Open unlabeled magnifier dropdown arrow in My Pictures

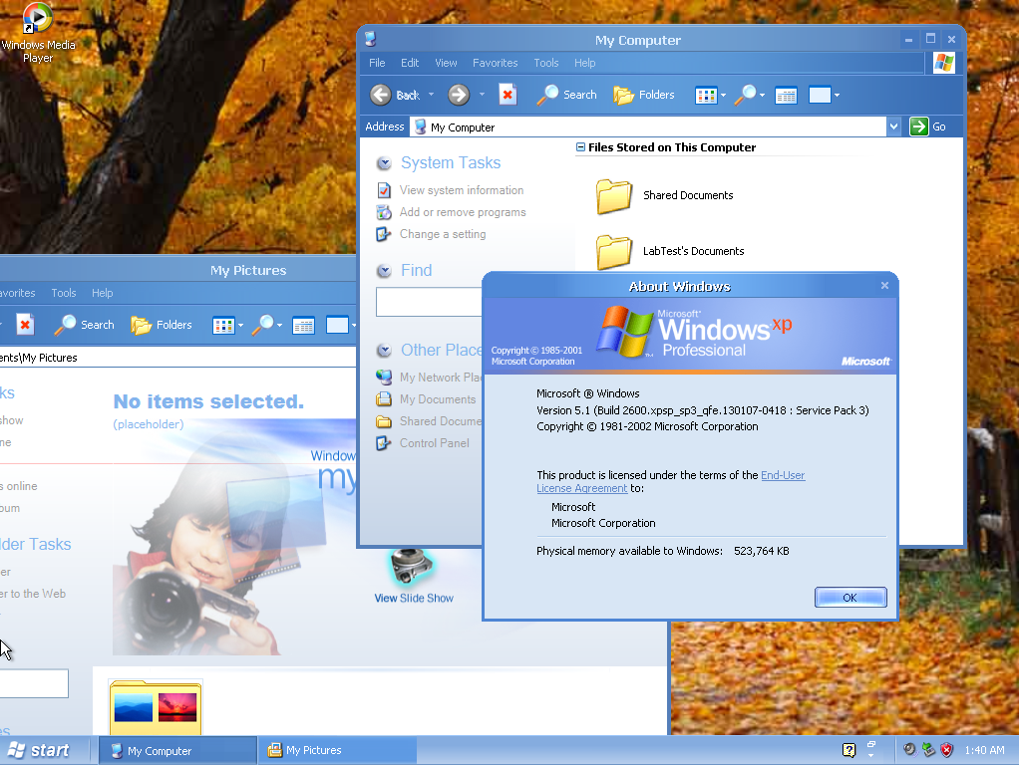[x=280, y=326]
